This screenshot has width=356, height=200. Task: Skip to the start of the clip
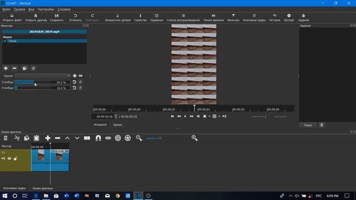pyautogui.click(x=172, y=116)
